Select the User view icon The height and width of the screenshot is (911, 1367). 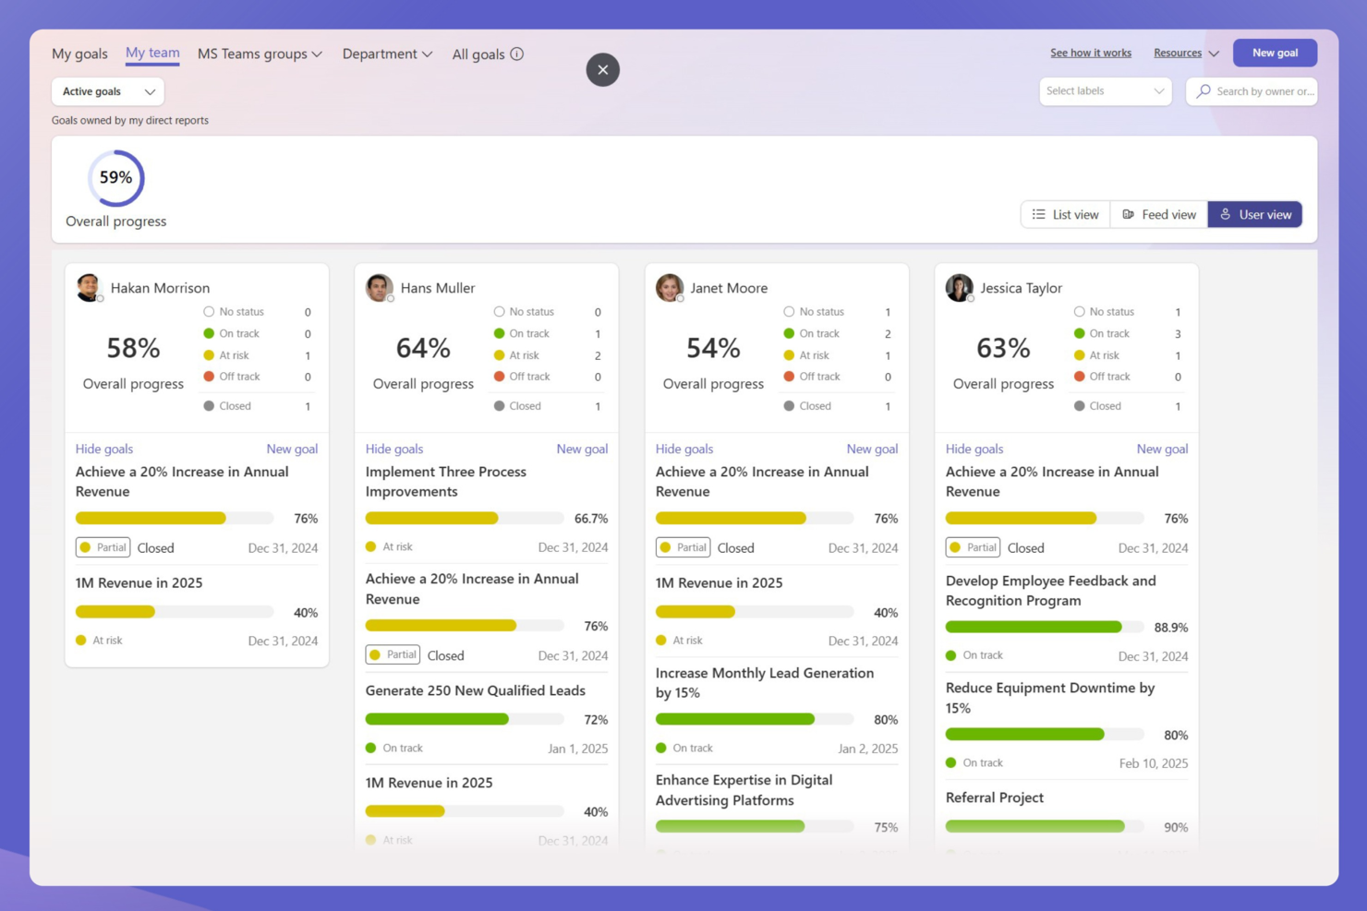pyautogui.click(x=1225, y=214)
